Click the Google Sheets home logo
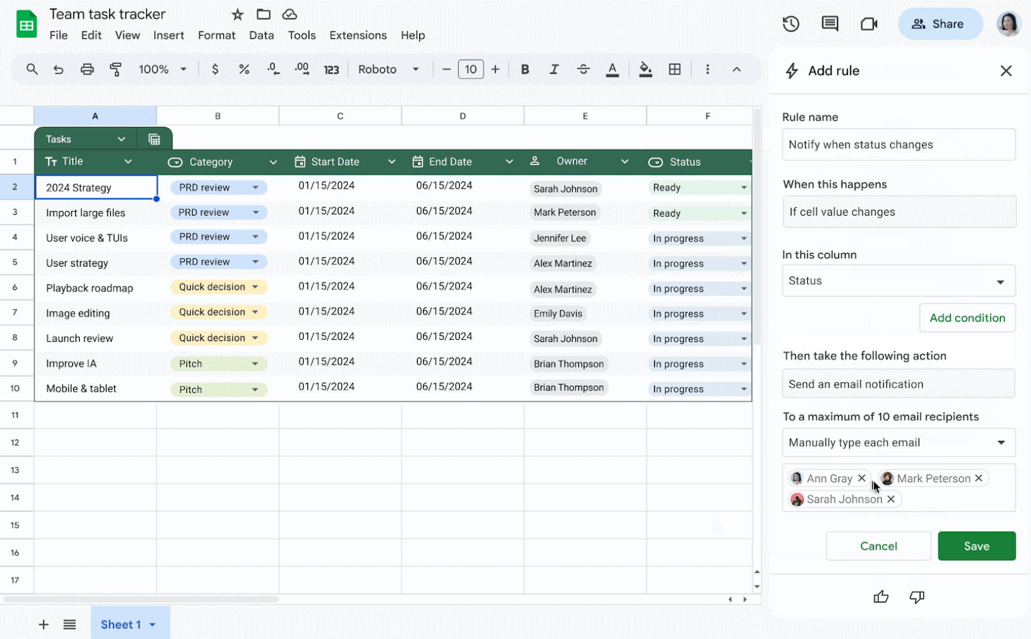Viewport: 1031px width, 639px height. 26,24
